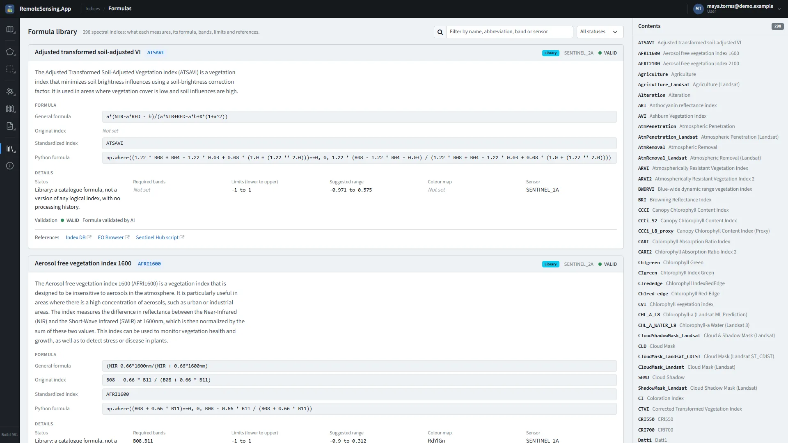Select the polygon shape sidebar icon
788x443 pixels.
(10, 52)
